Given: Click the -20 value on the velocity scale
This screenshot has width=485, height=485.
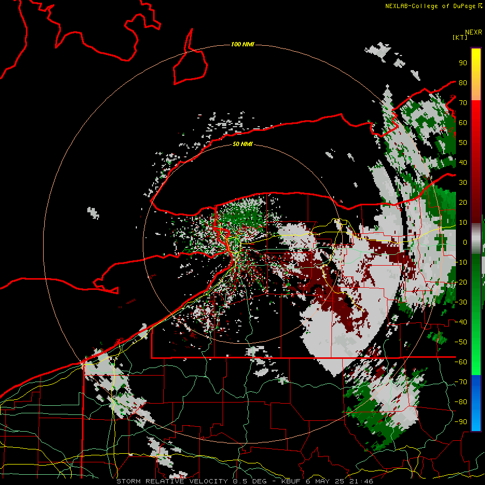Looking at the screenshot, I should (461, 282).
